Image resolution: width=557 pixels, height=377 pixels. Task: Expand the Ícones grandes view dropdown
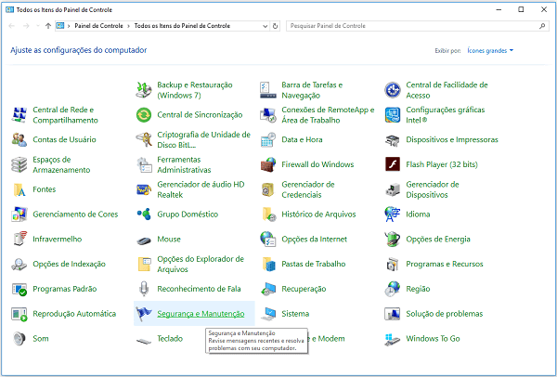[x=491, y=50]
